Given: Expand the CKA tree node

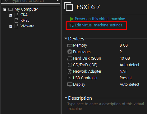Looking at the screenshot, I should (x=11, y=15).
